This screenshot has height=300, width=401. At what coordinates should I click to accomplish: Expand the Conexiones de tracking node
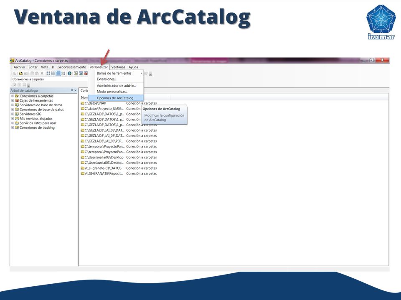point(13,127)
